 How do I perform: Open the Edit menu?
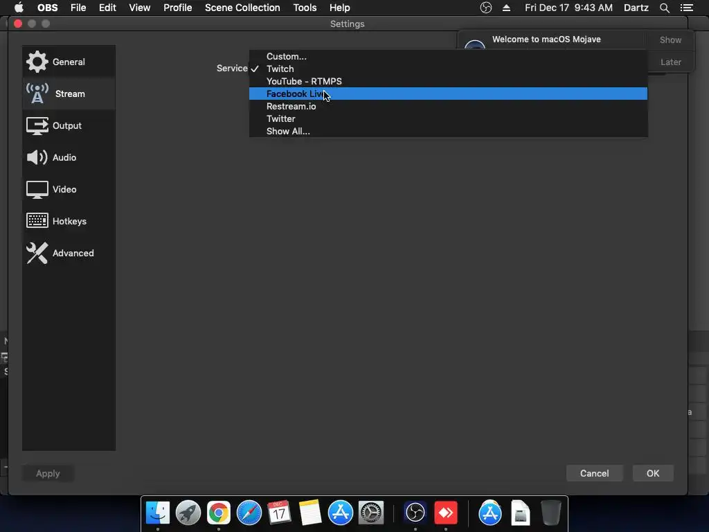coord(107,8)
